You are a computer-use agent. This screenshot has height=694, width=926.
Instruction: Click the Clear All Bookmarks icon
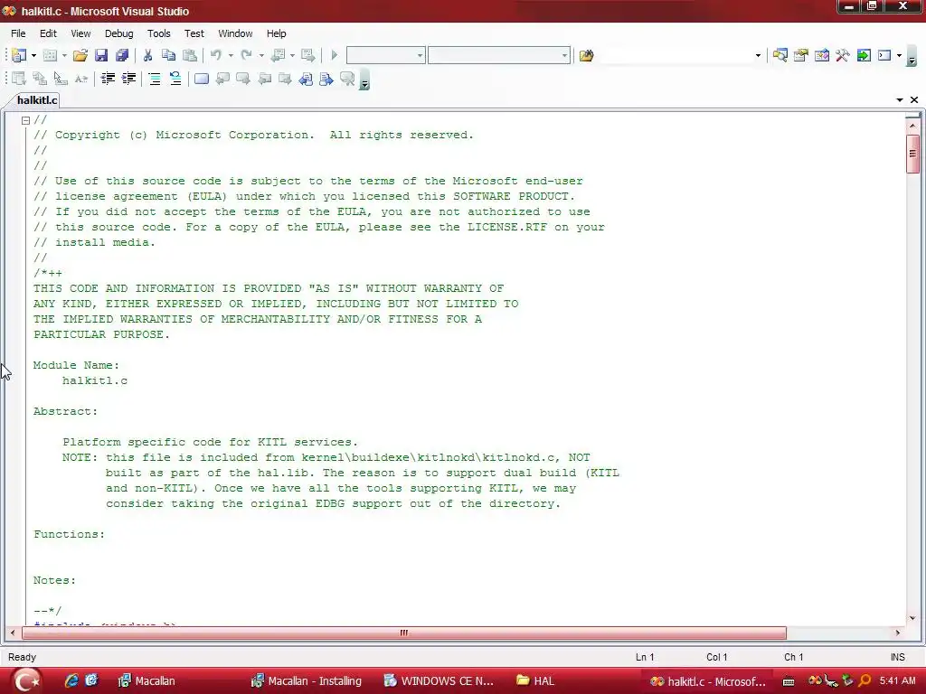(x=347, y=79)
